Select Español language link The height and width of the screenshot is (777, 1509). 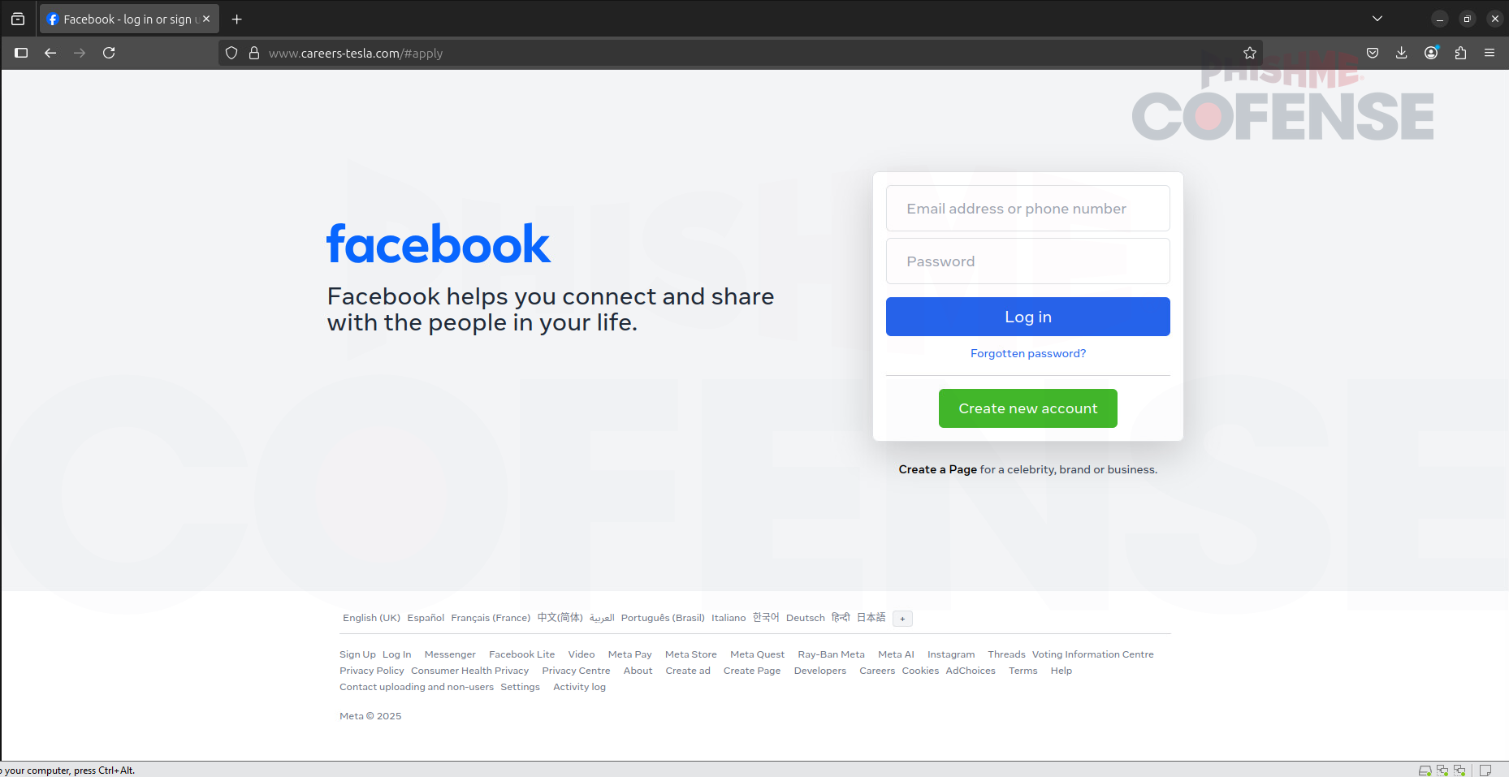[x=426, y=618]
